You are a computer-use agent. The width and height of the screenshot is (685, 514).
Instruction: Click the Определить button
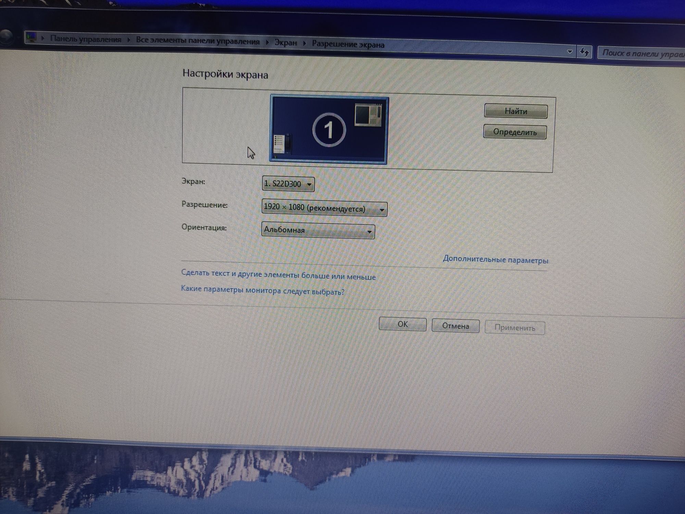tap(515, 132)
